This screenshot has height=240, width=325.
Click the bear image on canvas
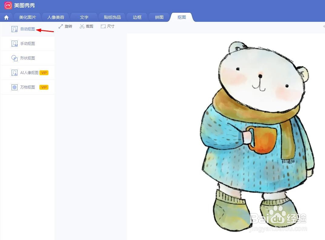pyautogui.click(x=257, y=136)
